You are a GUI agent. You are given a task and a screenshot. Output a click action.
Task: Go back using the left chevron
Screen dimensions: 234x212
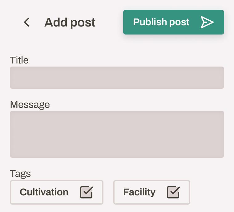coord(27,22)
